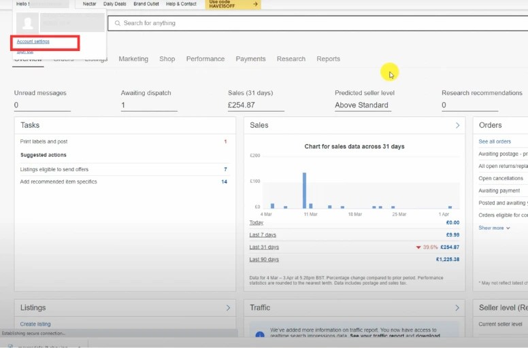Open the Listings panel chevron arrow

click(x=228, y=308)
